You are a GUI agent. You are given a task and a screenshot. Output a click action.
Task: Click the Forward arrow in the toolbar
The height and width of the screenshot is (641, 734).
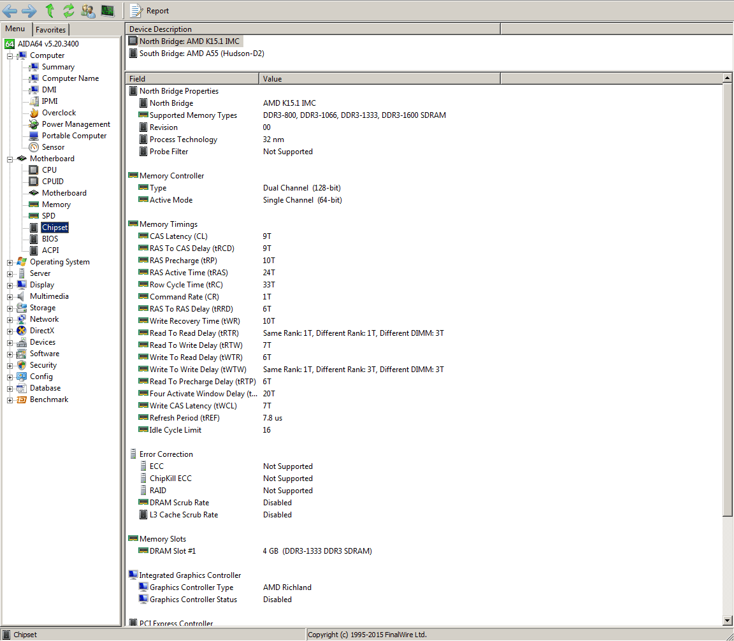pyautogui.click(x=29, y=10)
